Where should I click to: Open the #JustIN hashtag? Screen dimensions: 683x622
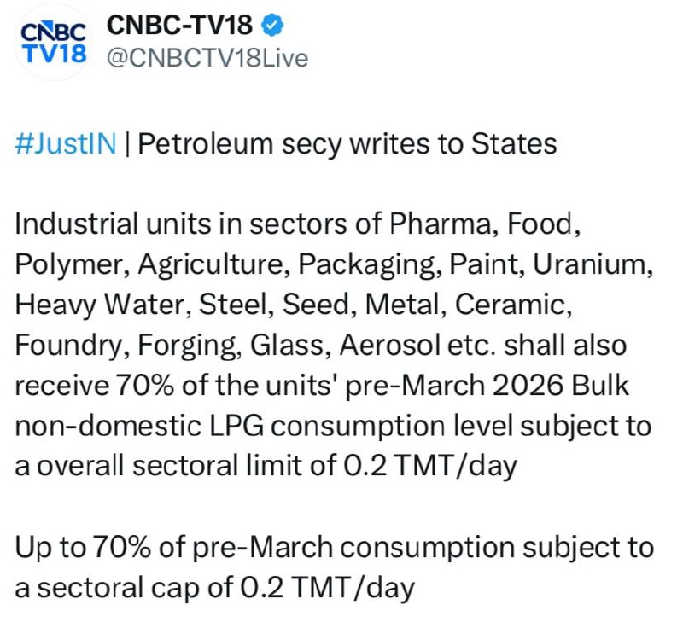[x=65, y=143]
